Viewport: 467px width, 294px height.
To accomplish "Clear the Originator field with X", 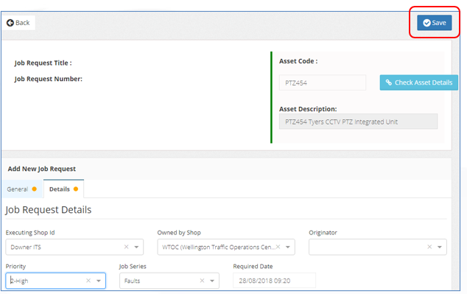I will (x=429, y=247).
